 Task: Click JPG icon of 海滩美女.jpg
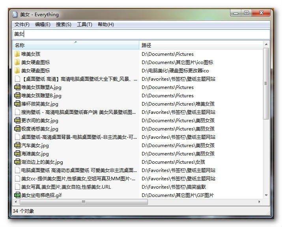pos(17,153)
